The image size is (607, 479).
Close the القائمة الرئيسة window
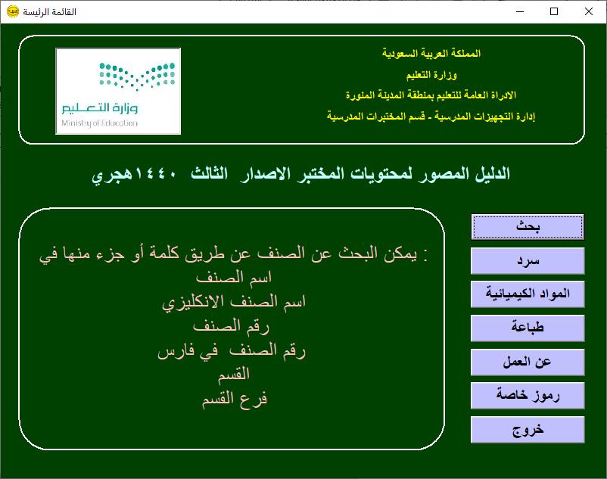pos(589,12)
